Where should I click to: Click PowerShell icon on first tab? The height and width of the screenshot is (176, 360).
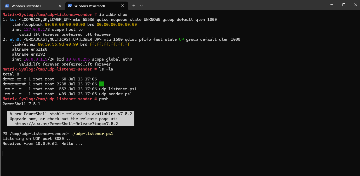pos(7,6)
